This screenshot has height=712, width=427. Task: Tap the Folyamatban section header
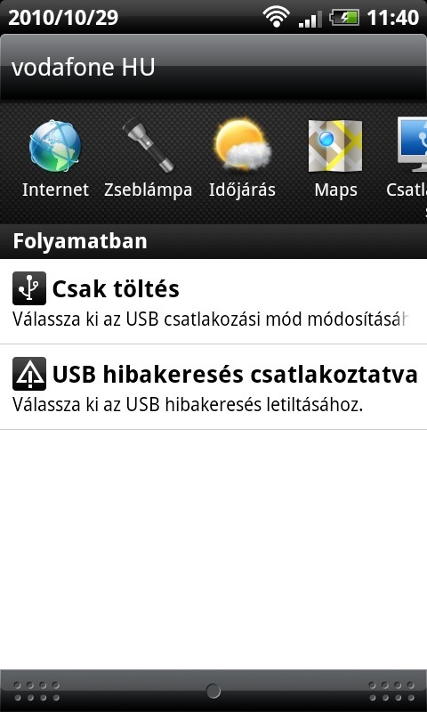(x=213, y=241)
